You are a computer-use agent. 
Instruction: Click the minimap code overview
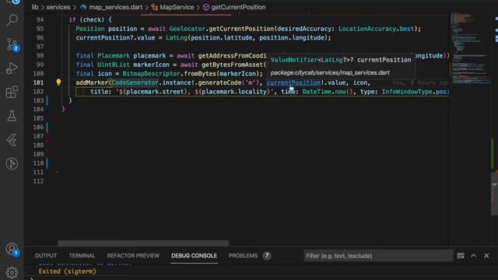[470, 47]
